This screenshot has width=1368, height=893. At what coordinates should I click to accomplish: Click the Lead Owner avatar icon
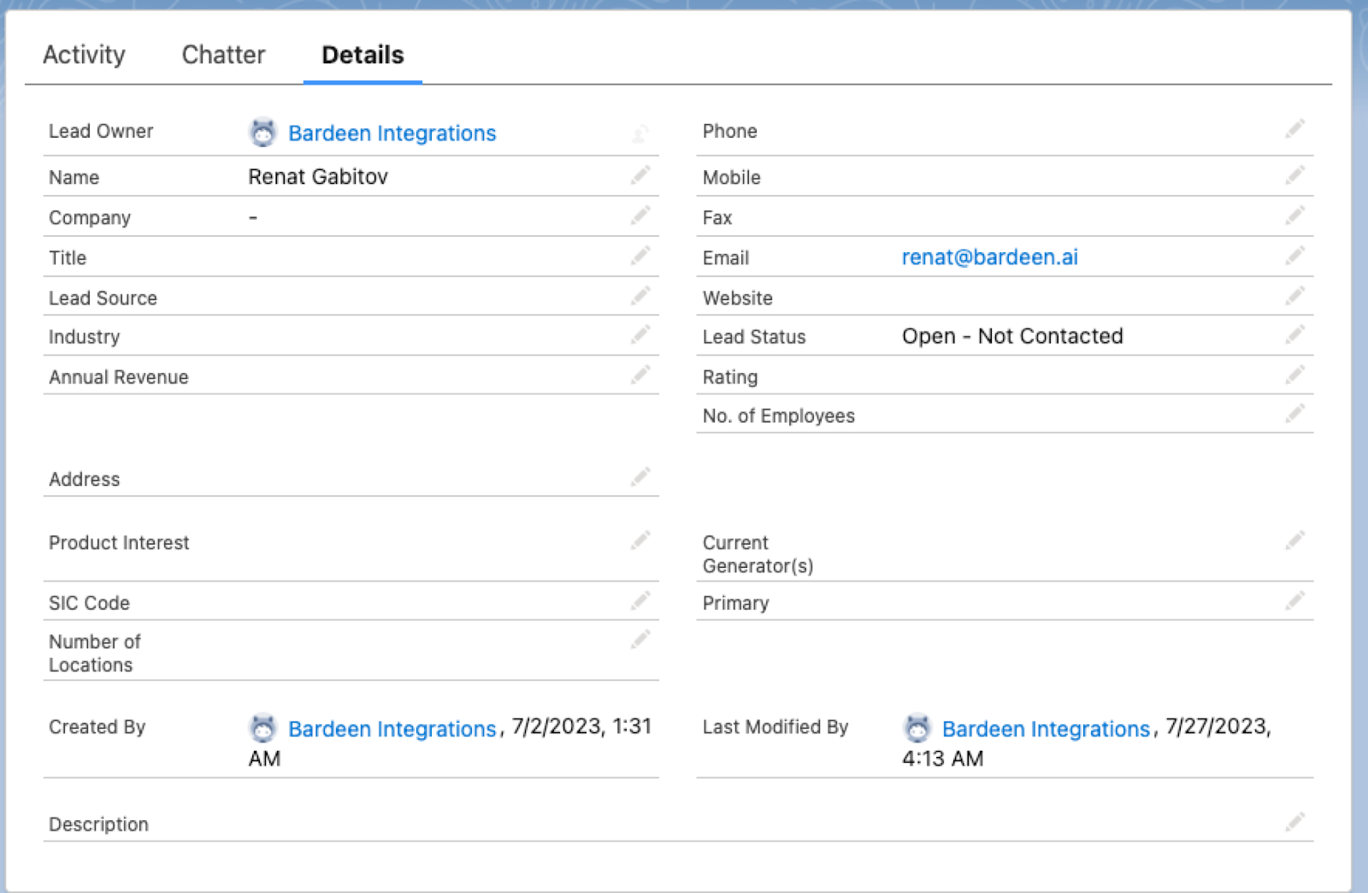pos(262,133)
